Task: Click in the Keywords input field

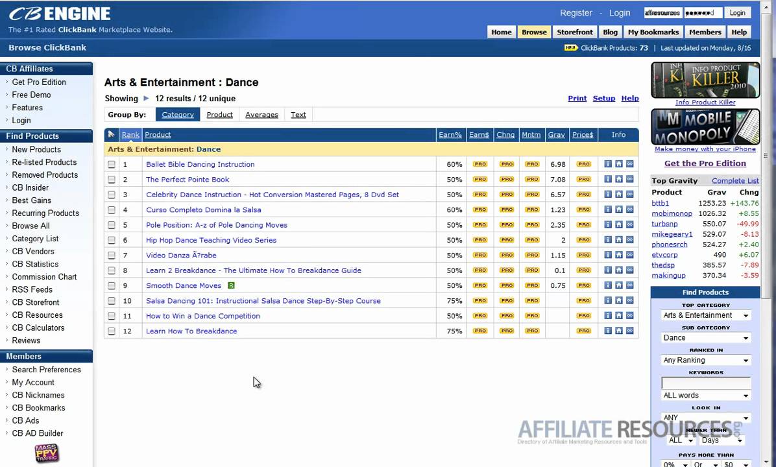Action: tap(706, 383)
